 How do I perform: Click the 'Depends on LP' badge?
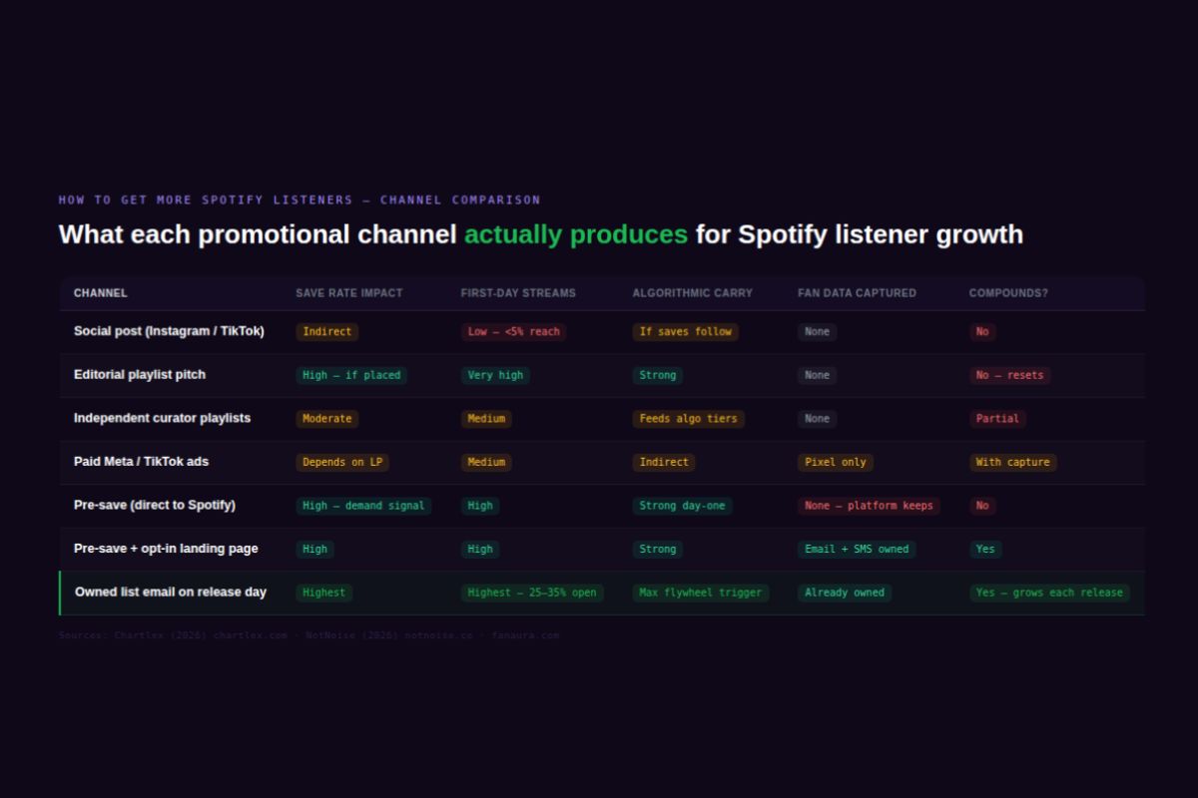point(342,463)
